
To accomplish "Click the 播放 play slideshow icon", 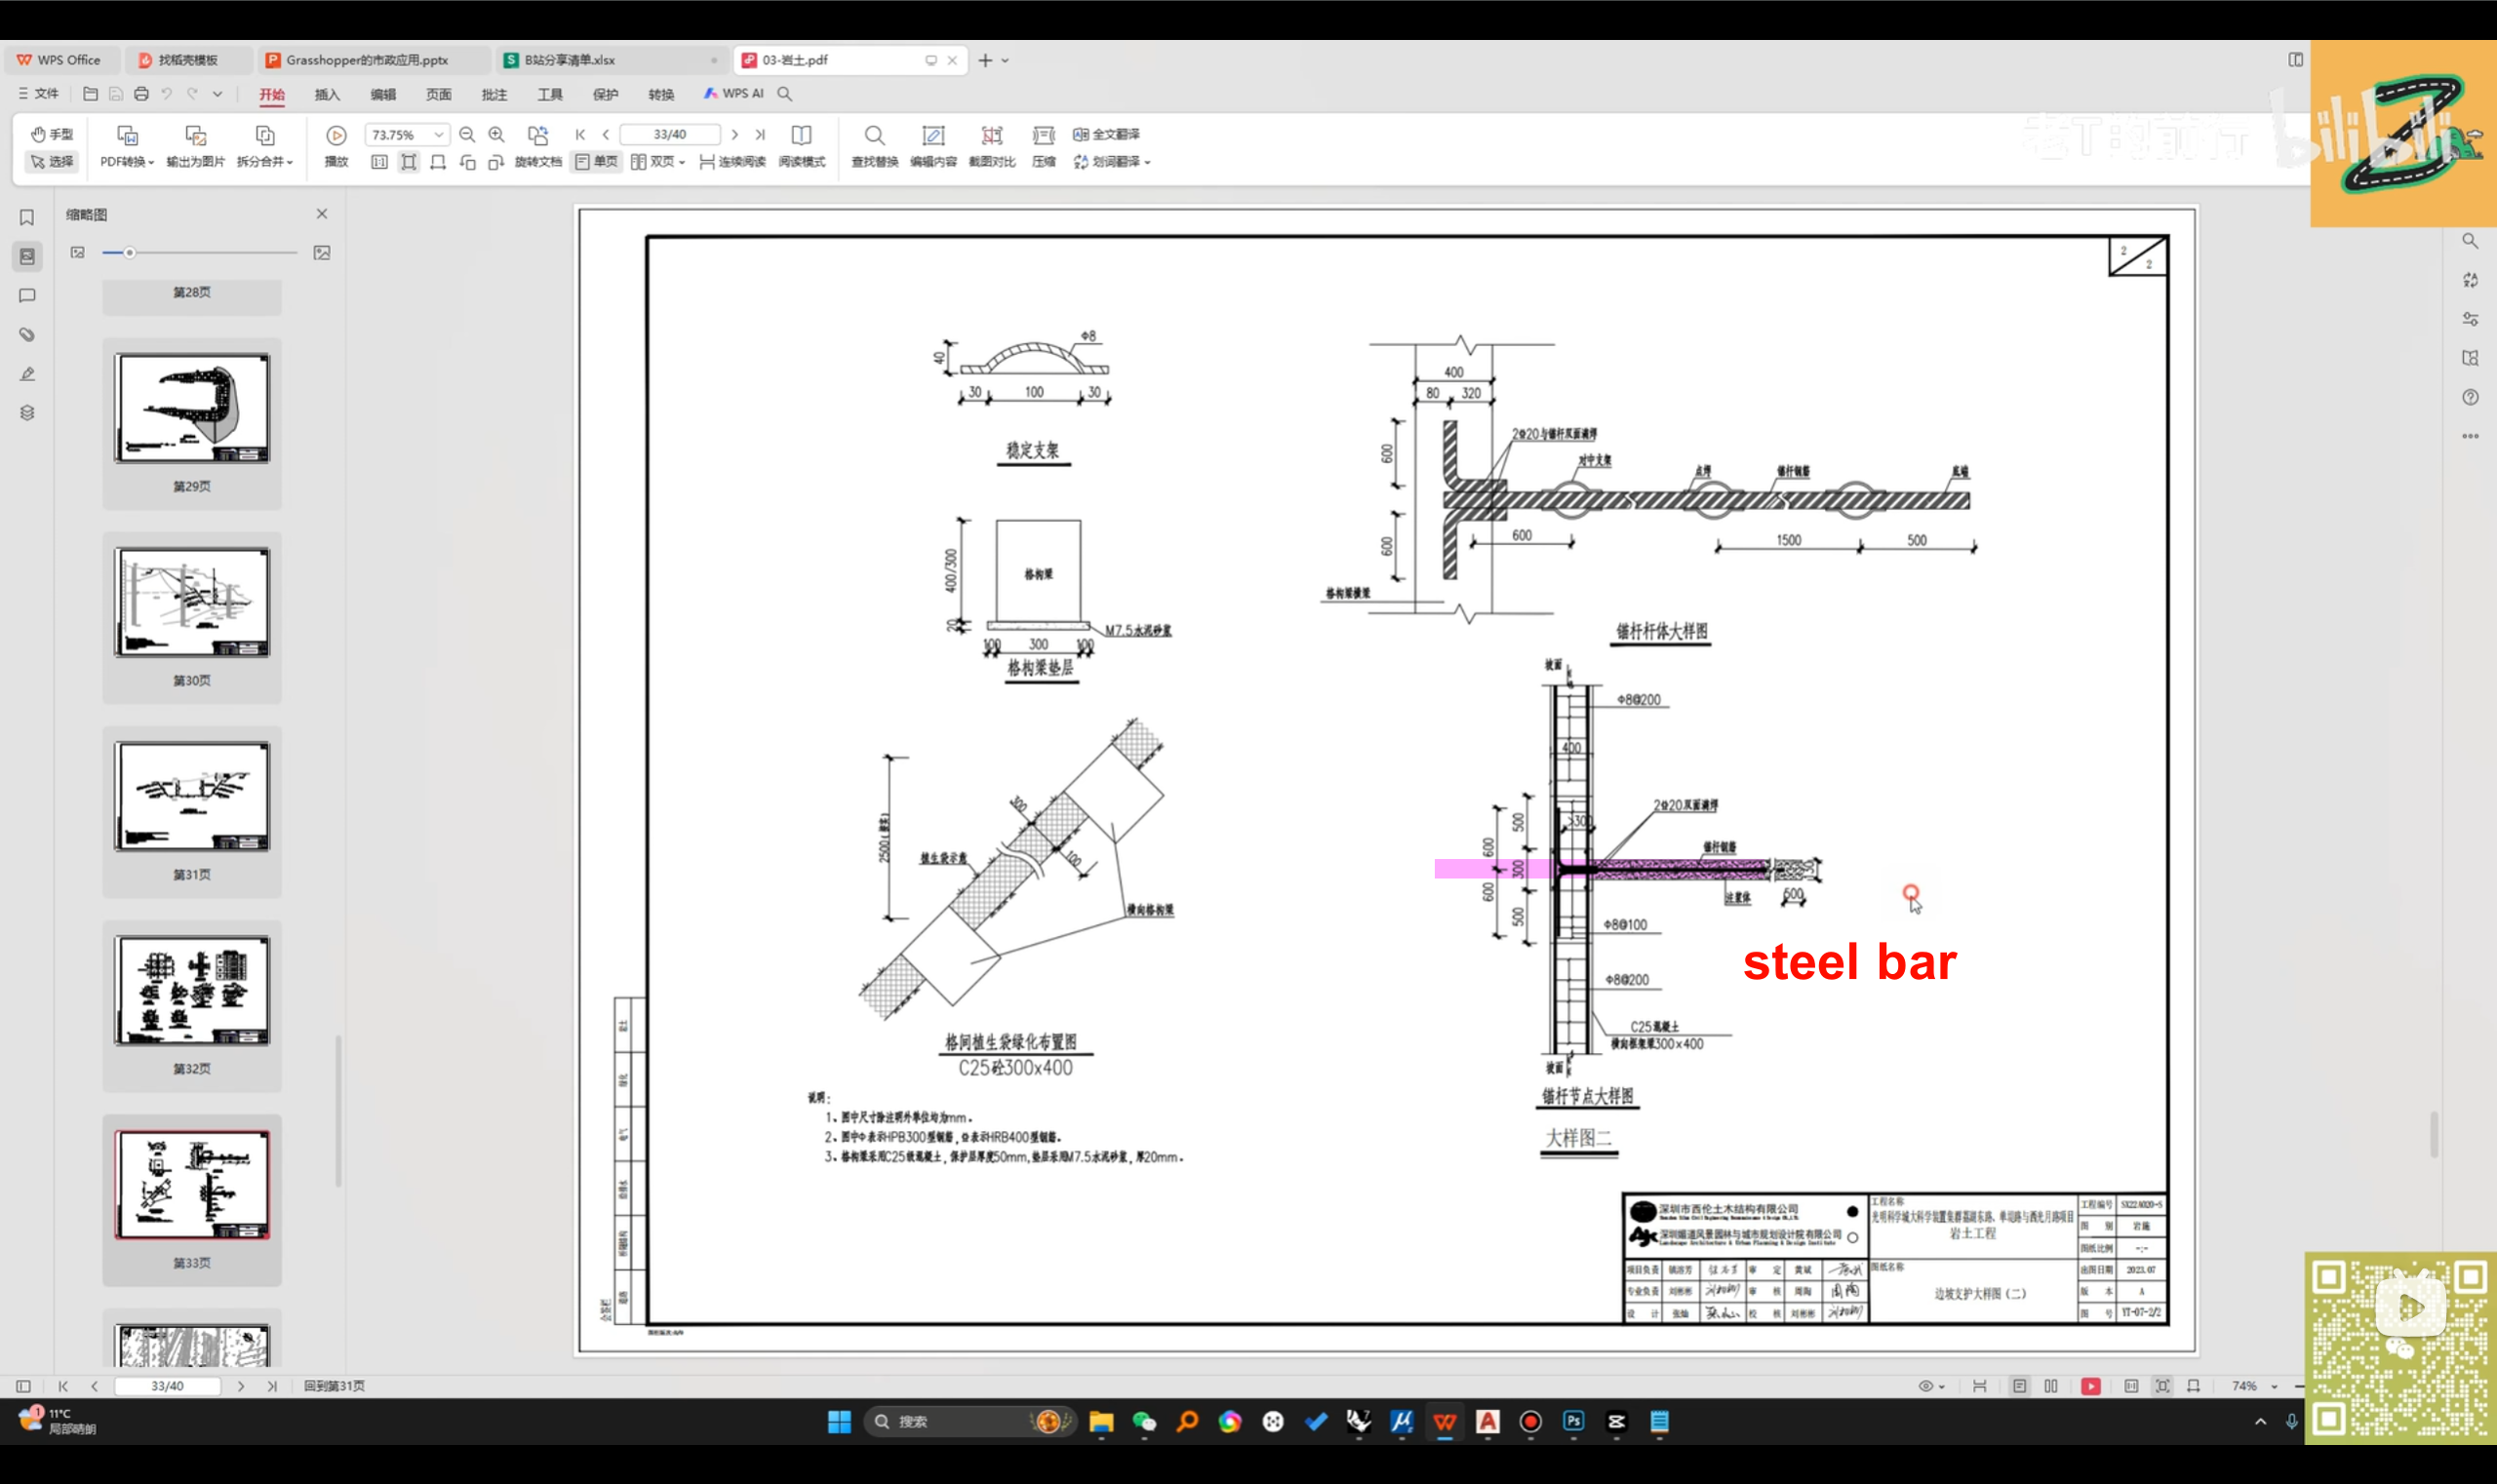I will click(x=337, y=136).
